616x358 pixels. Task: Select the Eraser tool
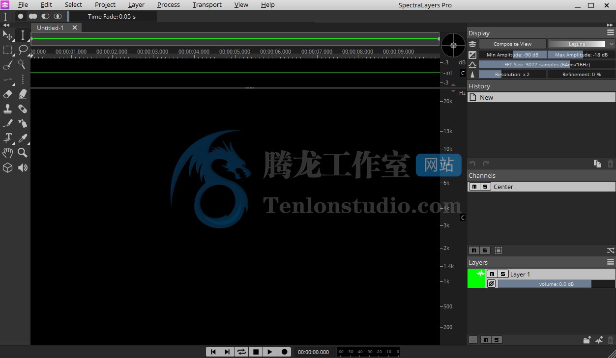[8, 94]
